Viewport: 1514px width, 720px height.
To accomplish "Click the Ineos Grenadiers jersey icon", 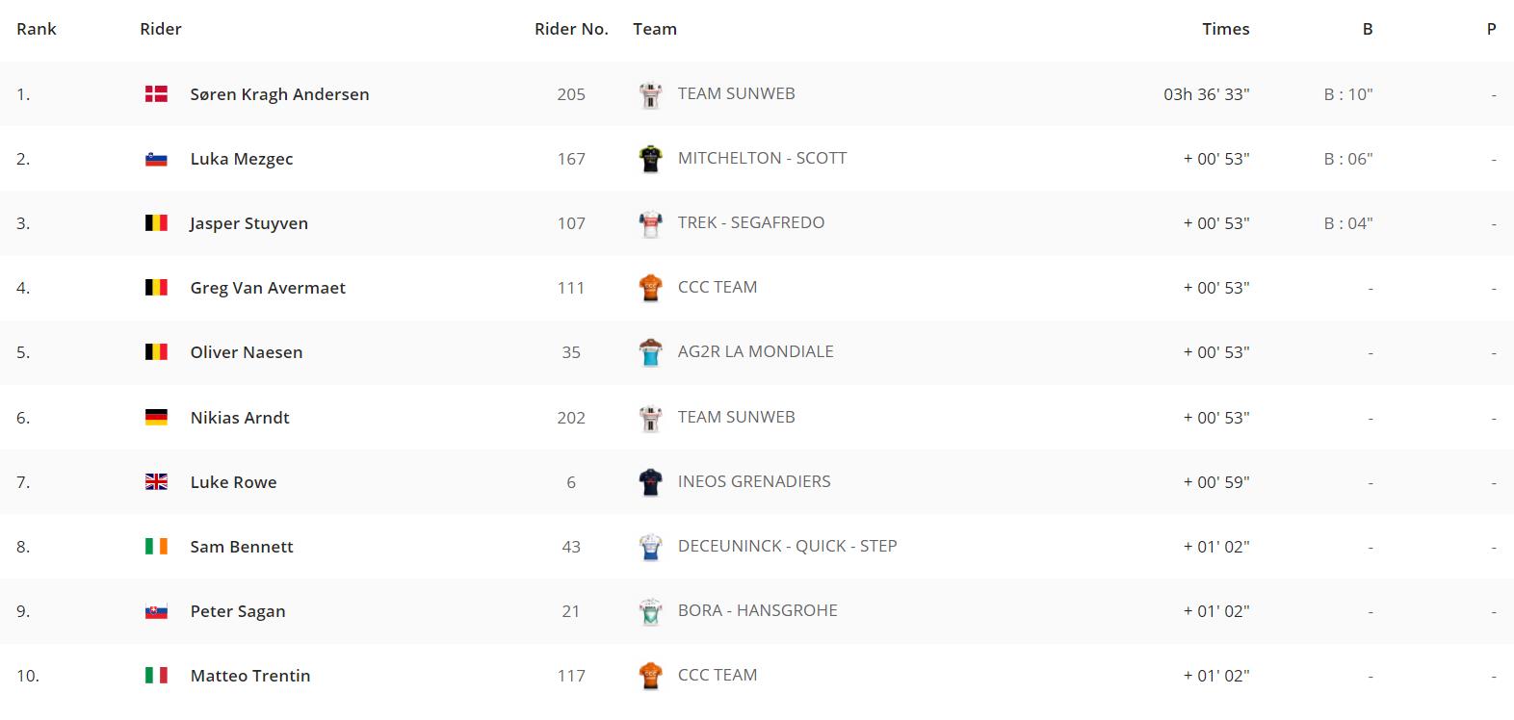I will [651, 481].
